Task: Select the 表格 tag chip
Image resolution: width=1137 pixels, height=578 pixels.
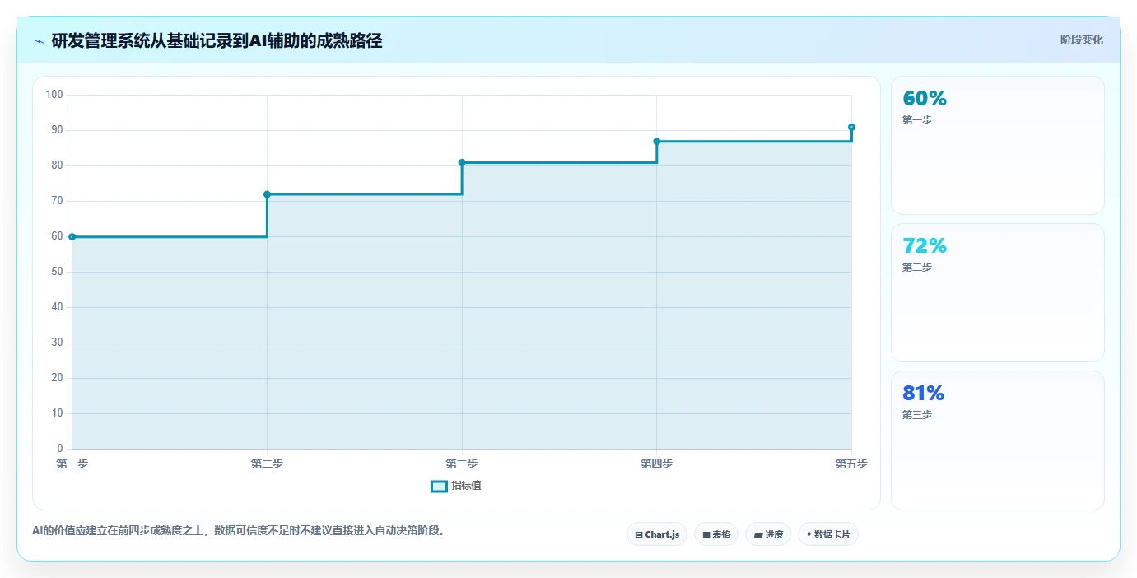Action: (x=716, y=534)
